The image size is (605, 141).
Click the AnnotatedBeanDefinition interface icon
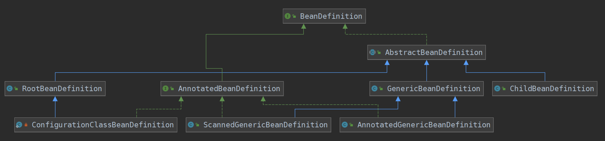(x=166, y=88)
